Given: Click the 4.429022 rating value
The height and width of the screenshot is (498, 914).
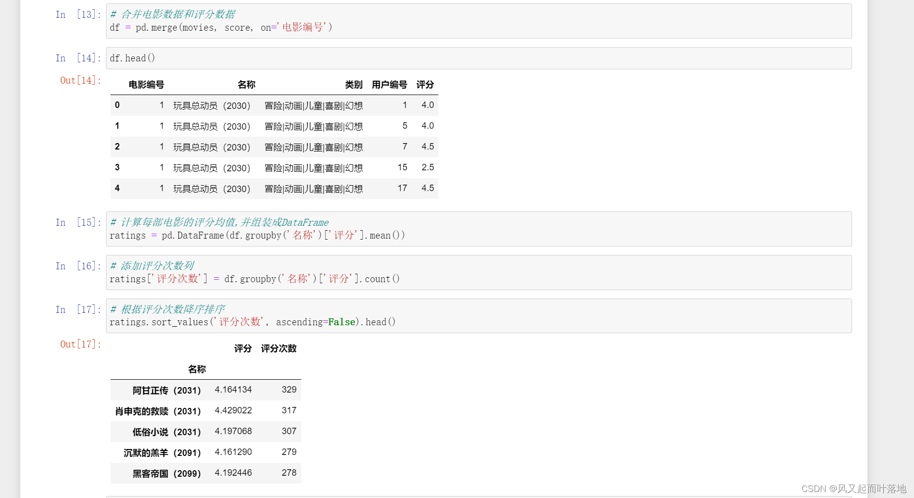Looking at the screenshot, I should [233, 410].
